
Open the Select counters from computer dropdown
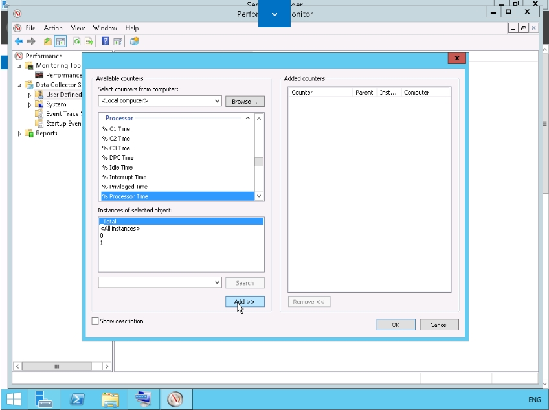(x=217, y=101)
